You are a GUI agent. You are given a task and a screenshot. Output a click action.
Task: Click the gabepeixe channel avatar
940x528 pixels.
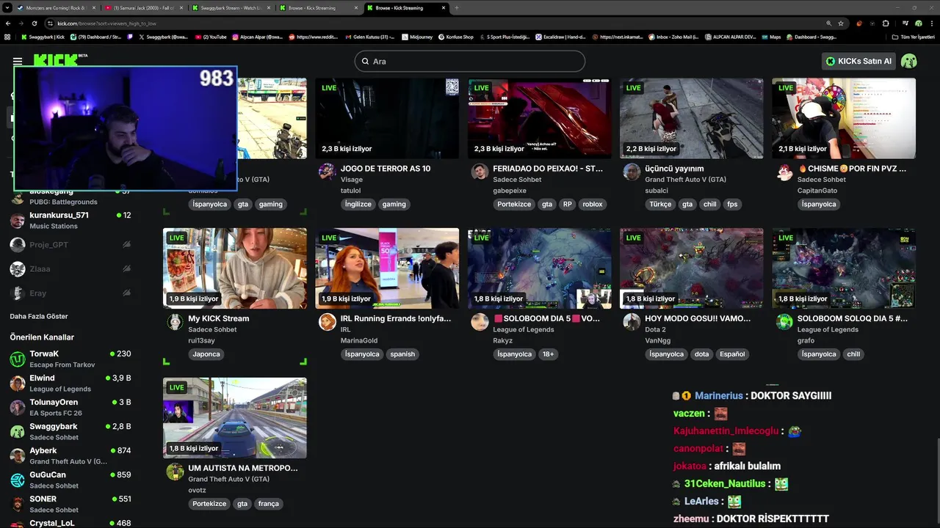(480, 172)
